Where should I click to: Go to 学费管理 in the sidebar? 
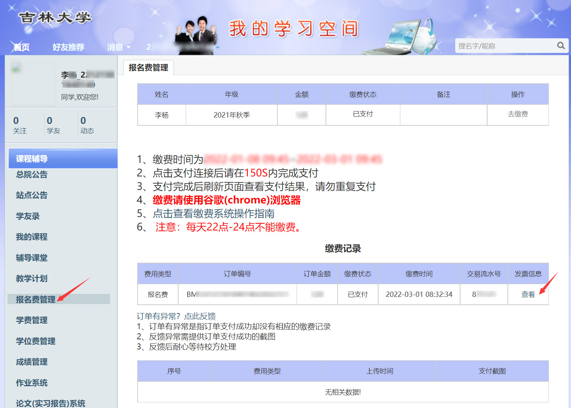pyautogui.click(x=32, y=320)
